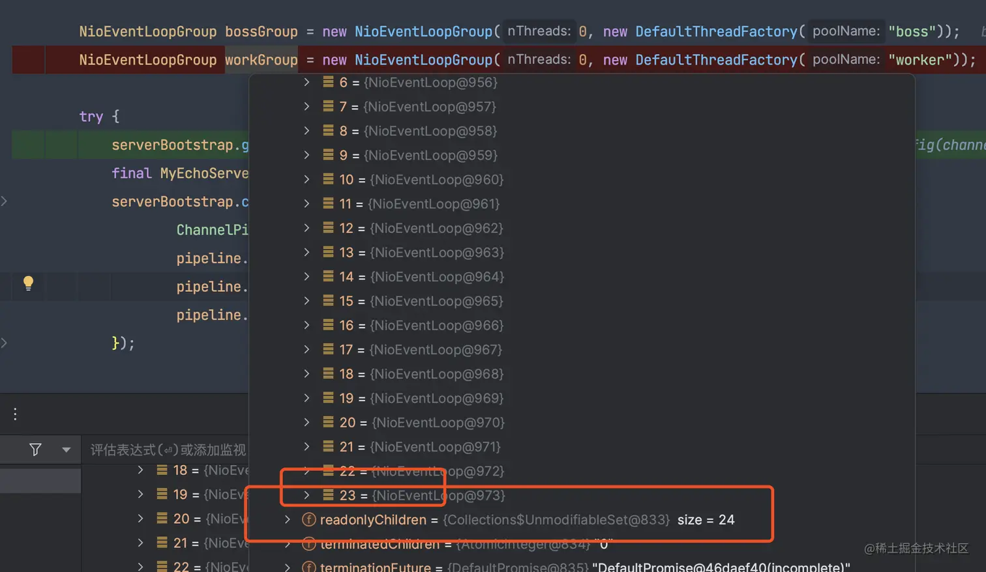The width and height of the screenshot is (986, 572).
Task: Click the element icon of the NioEventLoop@968 row
Action: pos(328,374)
